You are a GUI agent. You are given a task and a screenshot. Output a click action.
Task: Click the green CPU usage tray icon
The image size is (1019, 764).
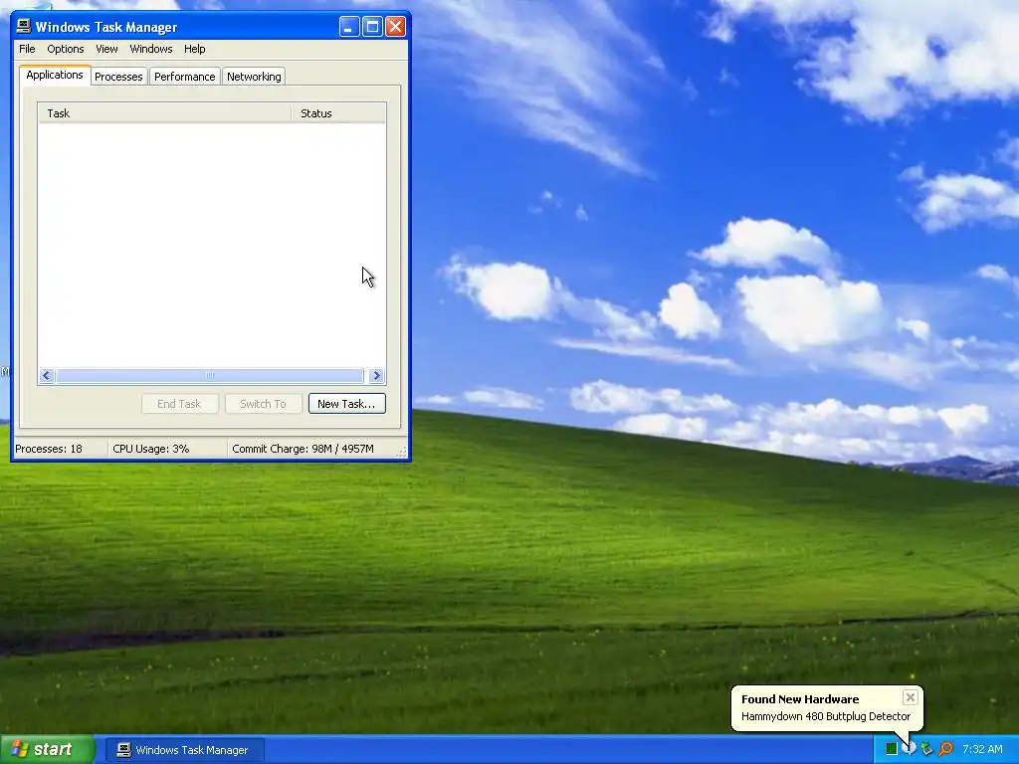click(x=892, y=749)
